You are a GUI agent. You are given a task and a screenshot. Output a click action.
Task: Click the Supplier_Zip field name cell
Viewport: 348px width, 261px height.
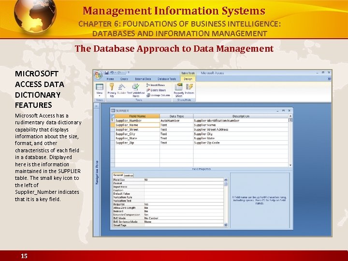[x=137, y=143]
